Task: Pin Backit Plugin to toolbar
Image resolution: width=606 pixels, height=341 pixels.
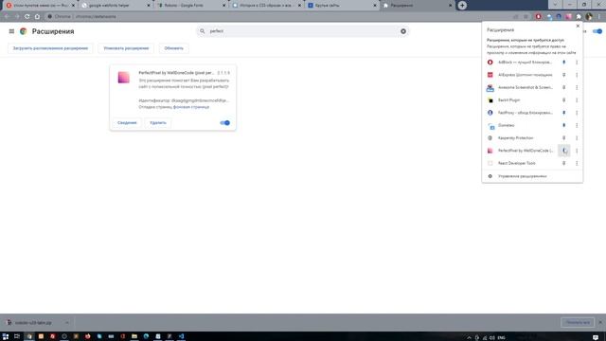Action: coord(564,100)
